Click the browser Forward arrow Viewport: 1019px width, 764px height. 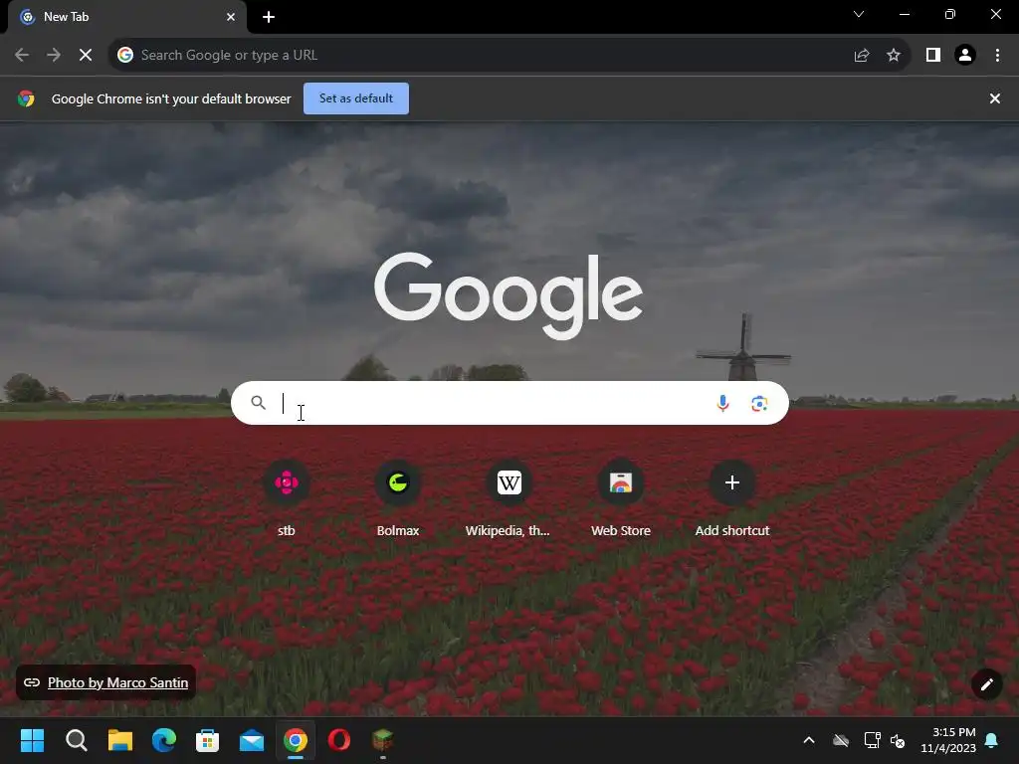click(54, 56)
